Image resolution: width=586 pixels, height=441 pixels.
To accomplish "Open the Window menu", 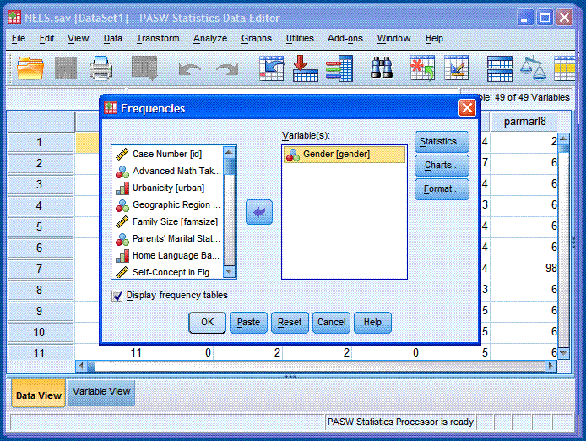I will point(394,39).
